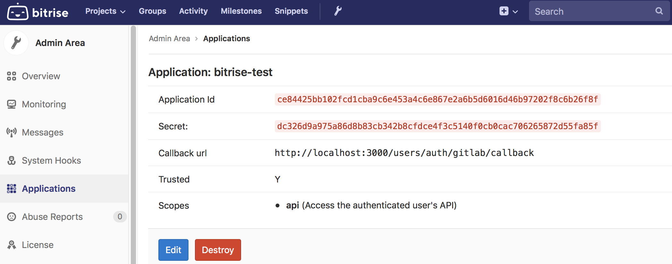Click the 'Scopes' label
This screenshot has height=264, width=672.
tap(174, 206)
